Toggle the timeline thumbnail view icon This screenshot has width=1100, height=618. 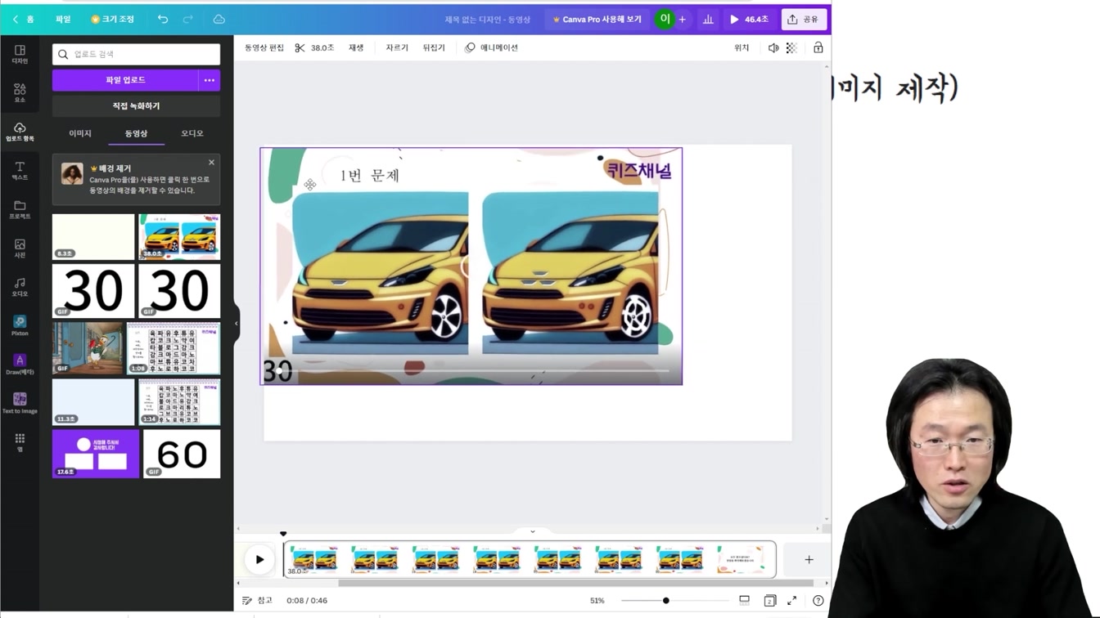[x=744, y=600]
